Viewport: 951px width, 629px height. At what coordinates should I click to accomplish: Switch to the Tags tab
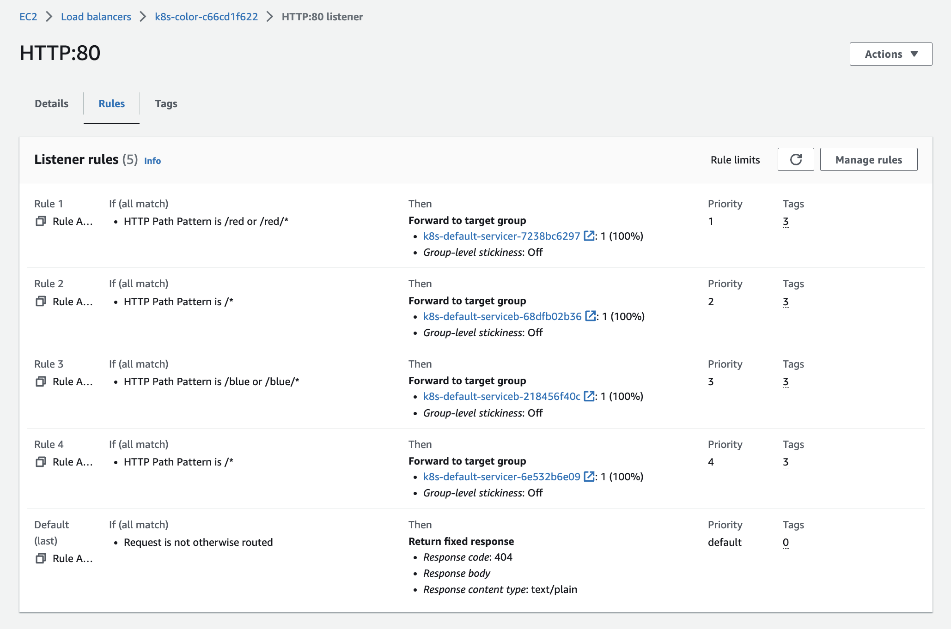coord(166,103)
